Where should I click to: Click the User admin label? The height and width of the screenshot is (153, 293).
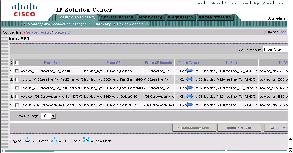coord(277,19)
